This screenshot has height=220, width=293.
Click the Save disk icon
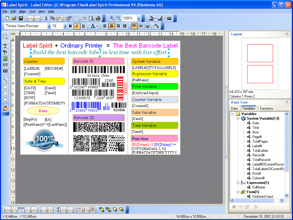(21, 18)
